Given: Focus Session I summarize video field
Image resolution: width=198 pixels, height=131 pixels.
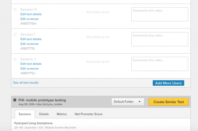Looking at the screenshot, I should tap(160, 39).
